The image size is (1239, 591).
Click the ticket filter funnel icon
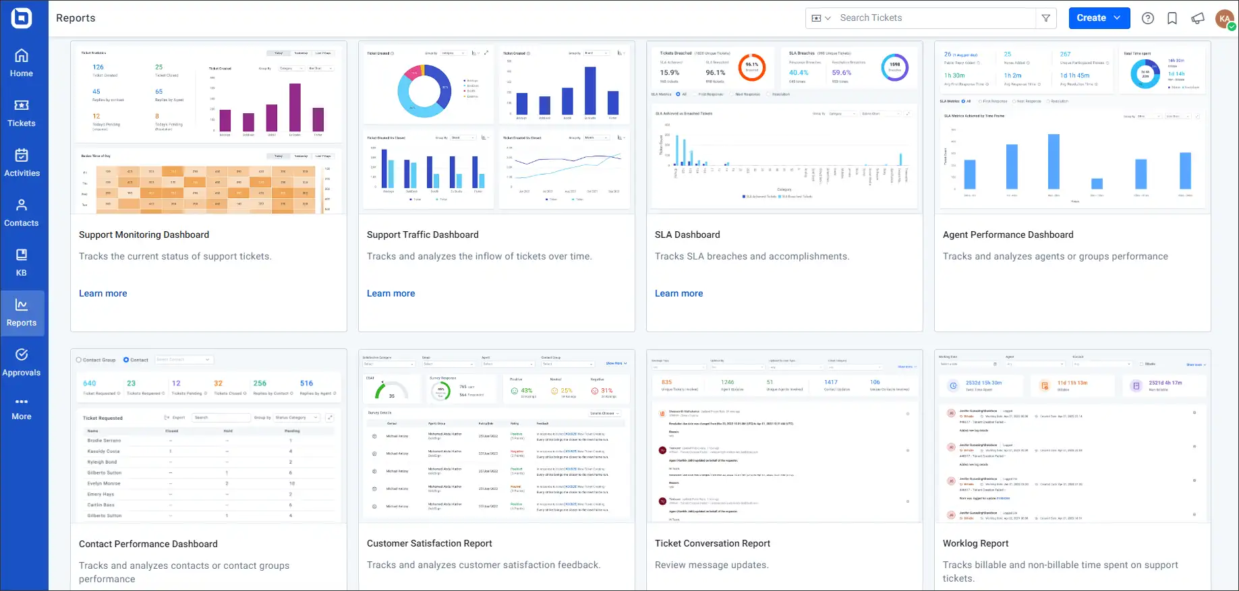[1046, 18]
